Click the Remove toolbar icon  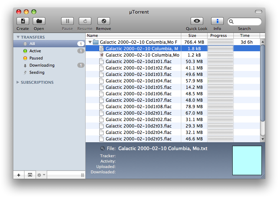[104, 21]
